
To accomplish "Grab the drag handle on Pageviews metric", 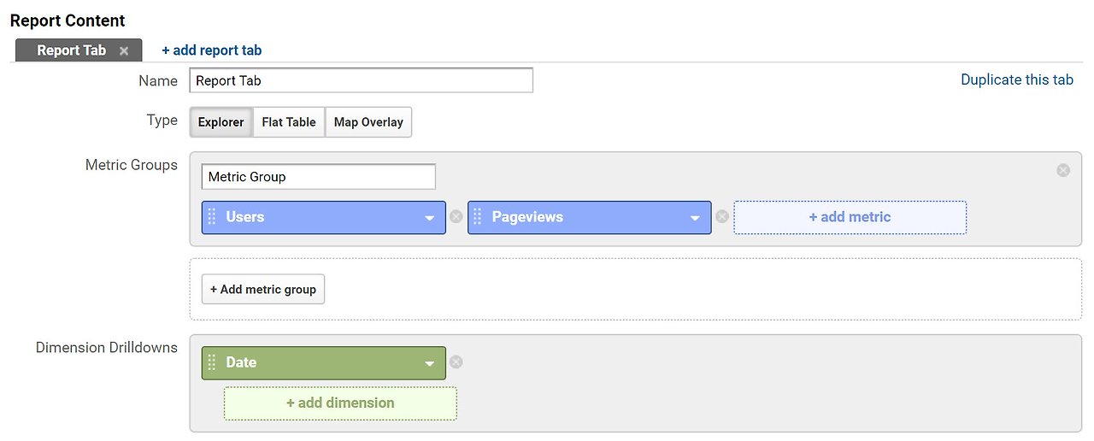I will point(478,217).
